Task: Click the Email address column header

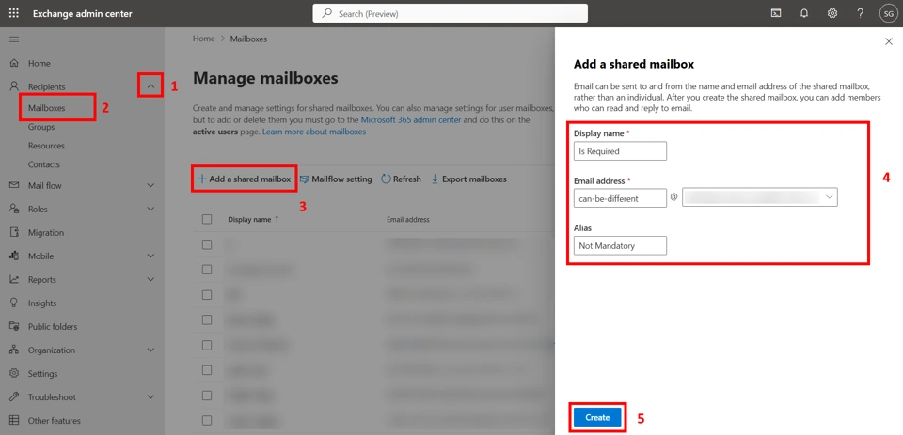Action: pos(407,219)
